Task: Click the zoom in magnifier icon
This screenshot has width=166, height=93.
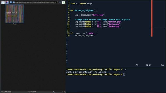Action: click(65, 92)
